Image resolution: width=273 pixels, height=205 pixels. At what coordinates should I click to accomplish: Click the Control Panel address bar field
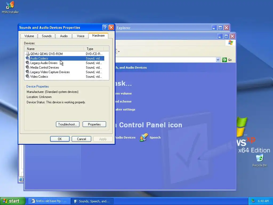pyautogui.click(x=165, y=60)
